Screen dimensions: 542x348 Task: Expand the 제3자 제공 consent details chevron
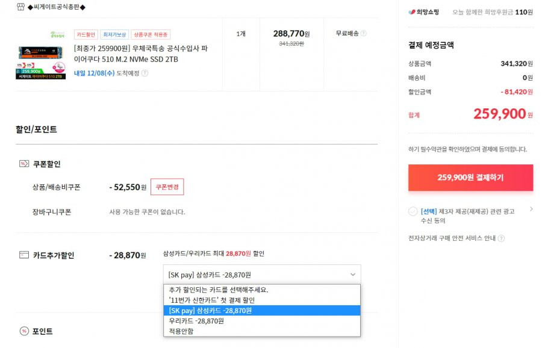[x=531, y=209]
